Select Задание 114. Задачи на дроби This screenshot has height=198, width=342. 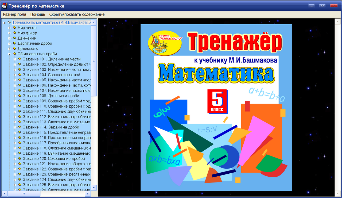pyautogui.click(x=51, y=127)
